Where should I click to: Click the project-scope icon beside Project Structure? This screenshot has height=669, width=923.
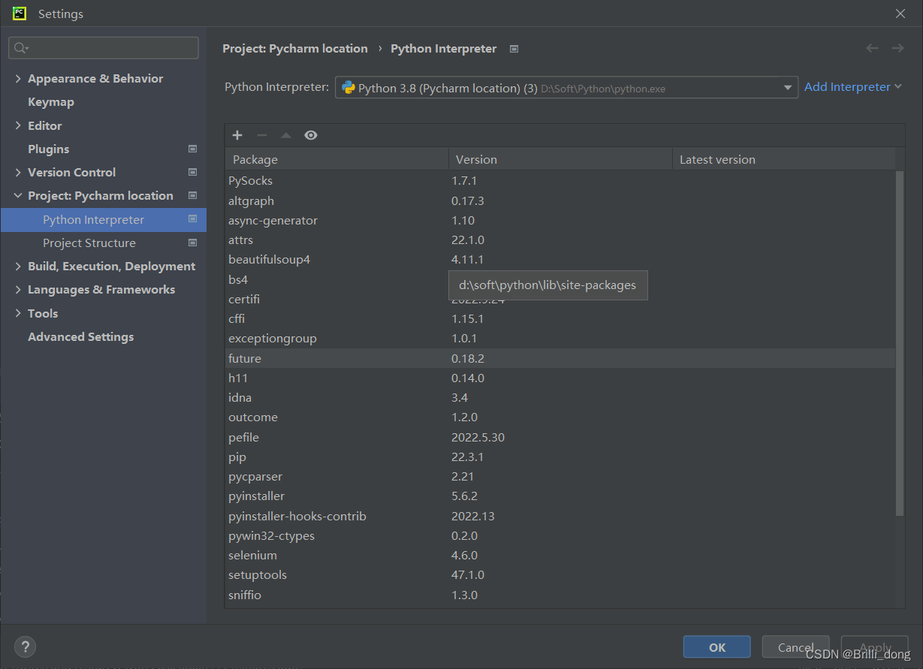[192, 243]
